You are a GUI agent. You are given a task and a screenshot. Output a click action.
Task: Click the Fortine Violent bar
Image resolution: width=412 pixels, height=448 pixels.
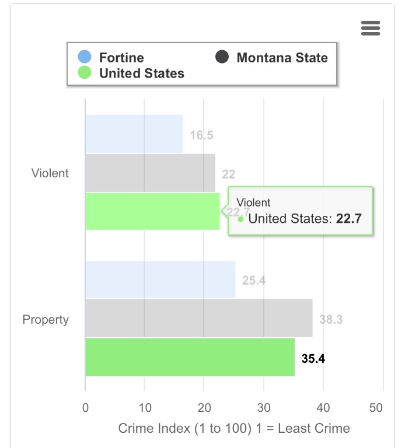pos(134,134)
